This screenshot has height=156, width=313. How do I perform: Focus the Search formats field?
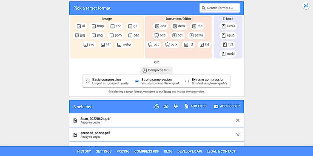tap(219, 8)
